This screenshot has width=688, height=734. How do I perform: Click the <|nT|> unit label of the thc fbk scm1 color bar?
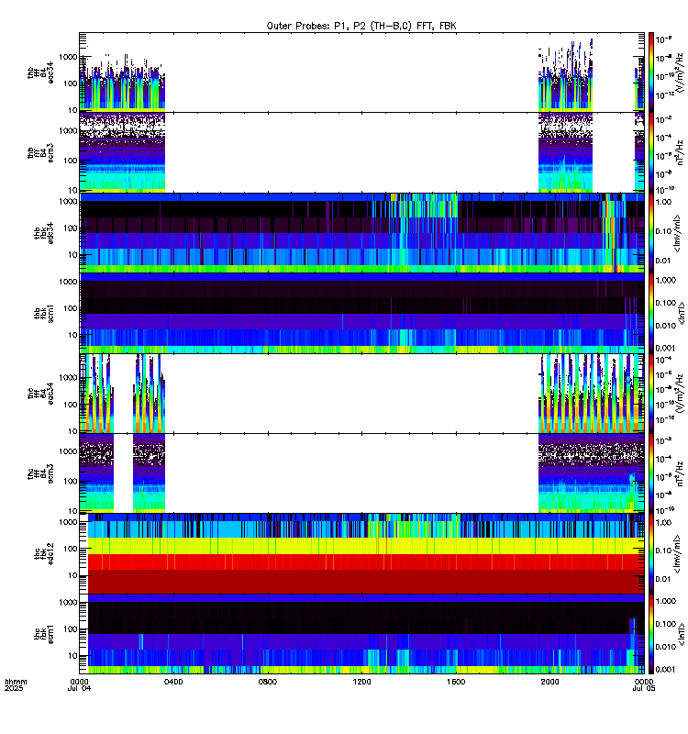coord(681,634)
